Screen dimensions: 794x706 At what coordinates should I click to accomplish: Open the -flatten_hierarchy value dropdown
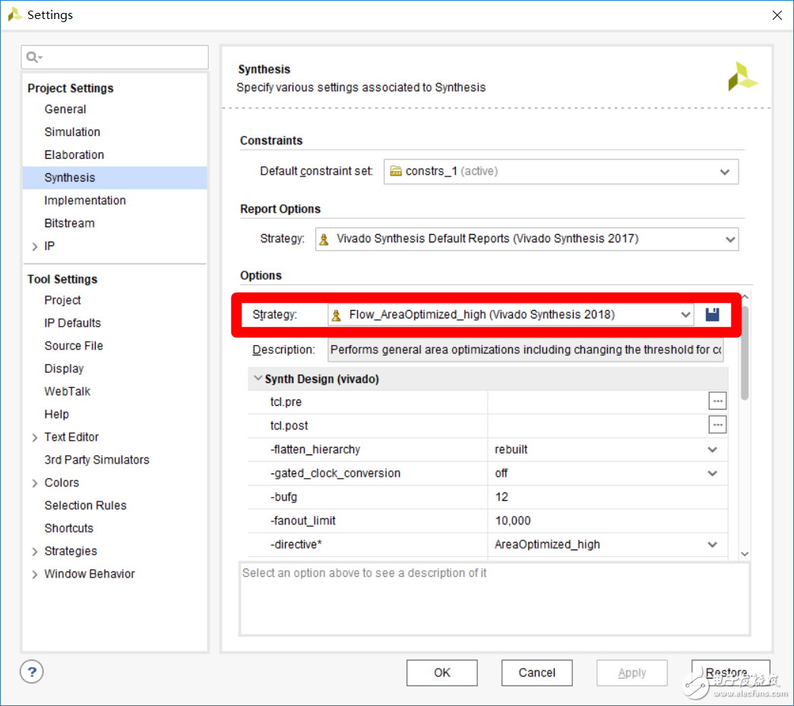[x=712, y=449]
